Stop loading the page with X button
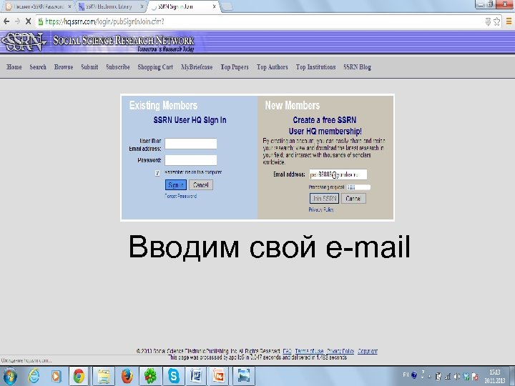 click(x=28, y=21)
